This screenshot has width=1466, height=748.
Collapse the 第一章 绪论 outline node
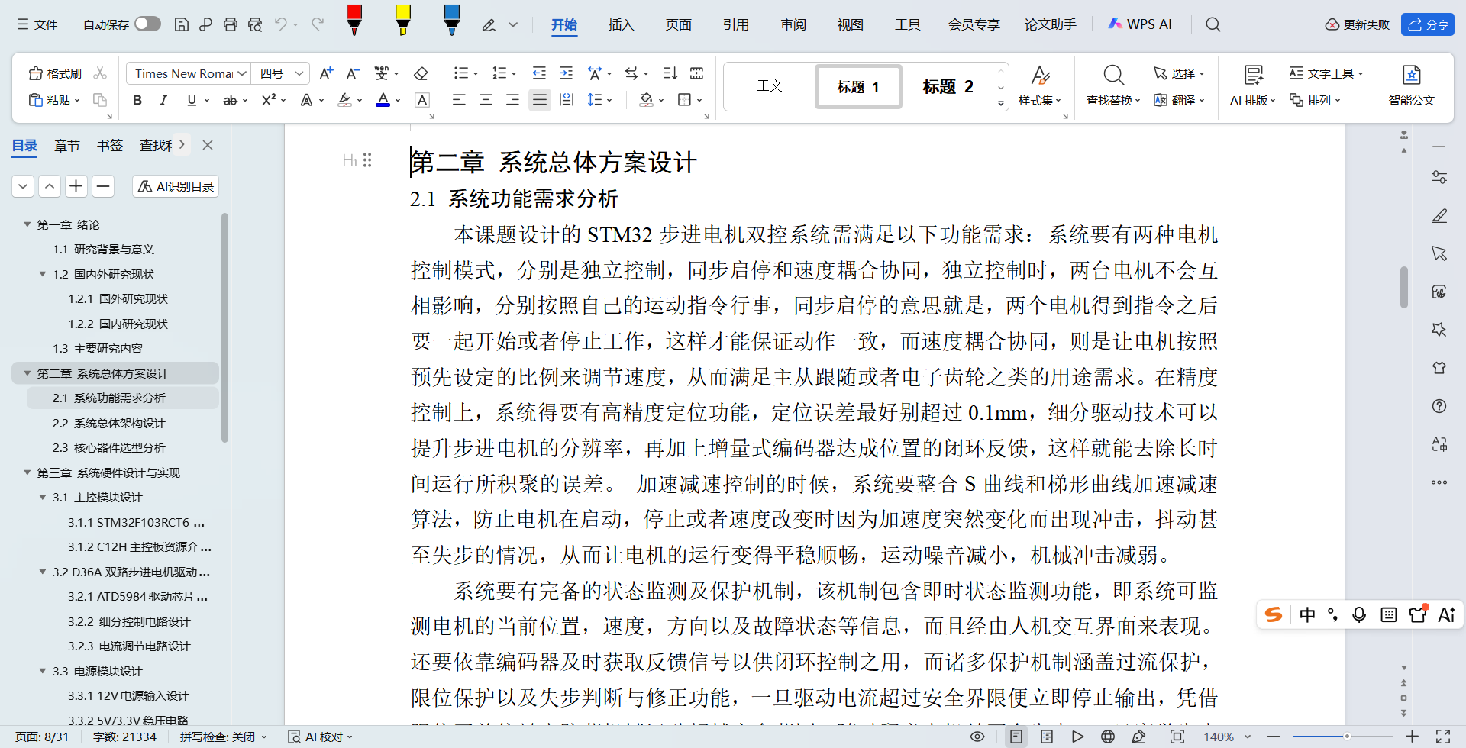(27, 224)
